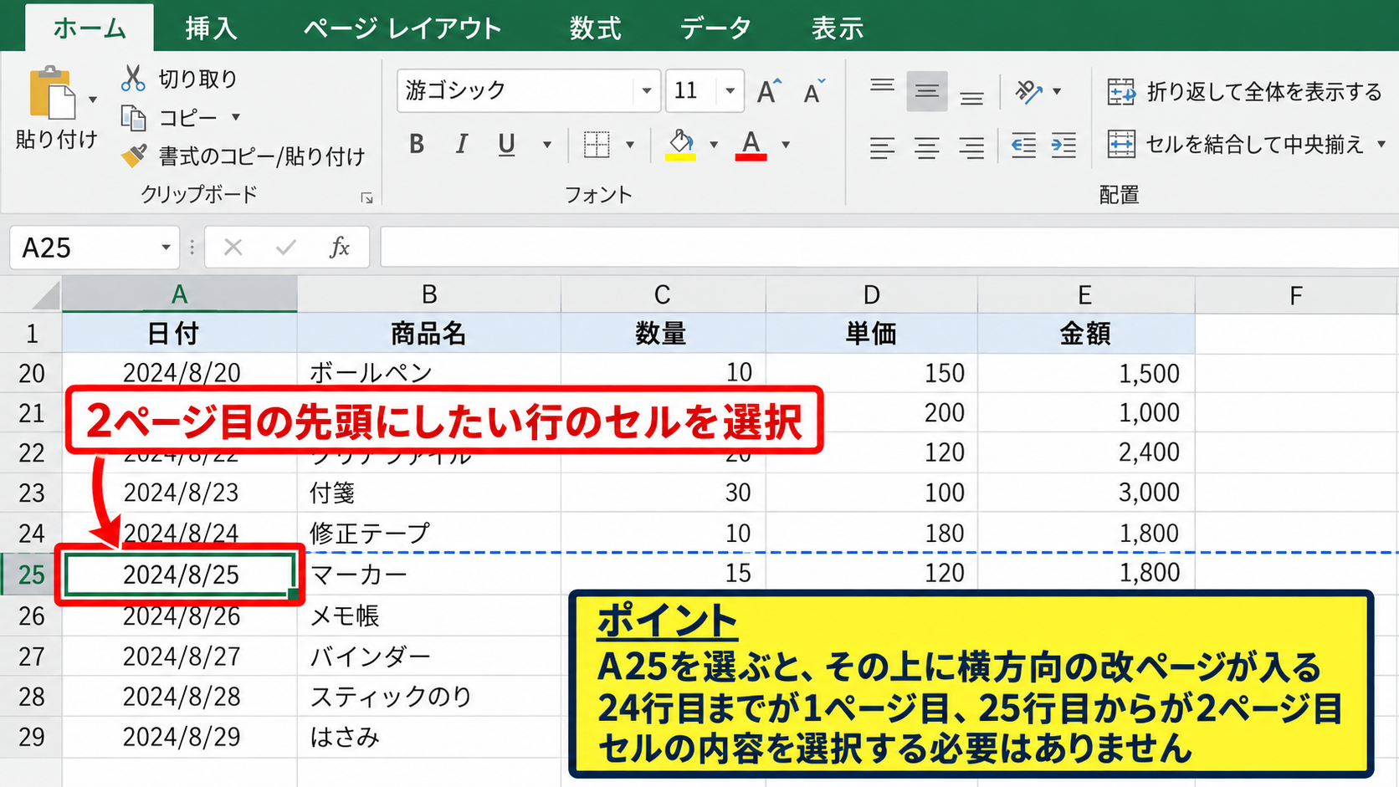Viewport: 1399px width, 787px height.
Task: Switch to the ページ レイアウト tab
Action: coord(402,28)
